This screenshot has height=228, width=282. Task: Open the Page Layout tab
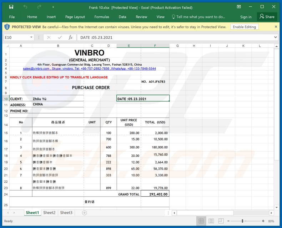click(75, 17)
